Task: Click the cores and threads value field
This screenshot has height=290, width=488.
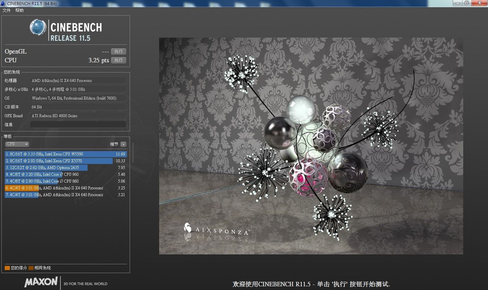Action: point(78,89)
